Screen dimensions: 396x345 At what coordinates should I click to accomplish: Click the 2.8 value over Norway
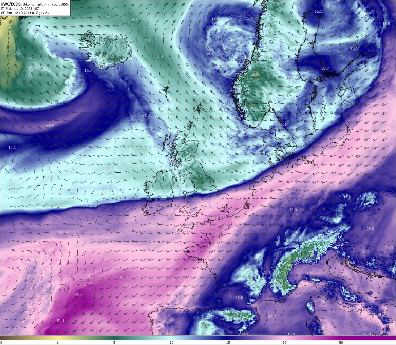[x=255, y=75]
